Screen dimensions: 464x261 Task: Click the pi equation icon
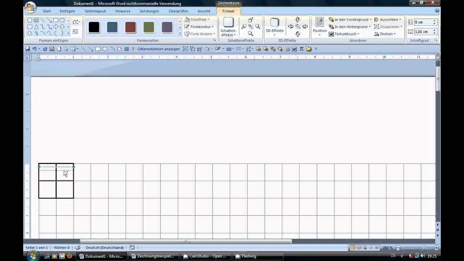click(301, 49)
